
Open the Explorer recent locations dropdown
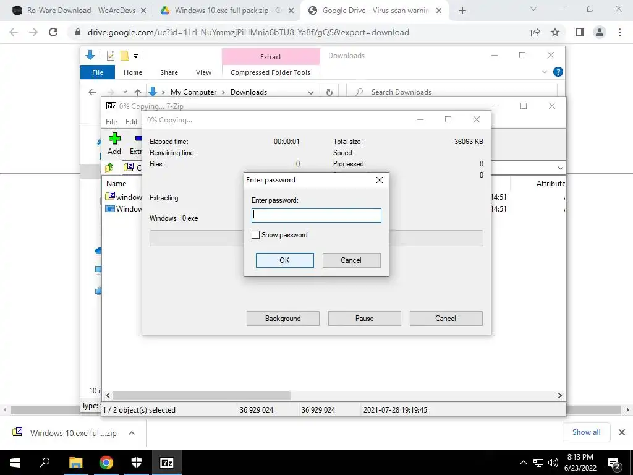(125, 92)
